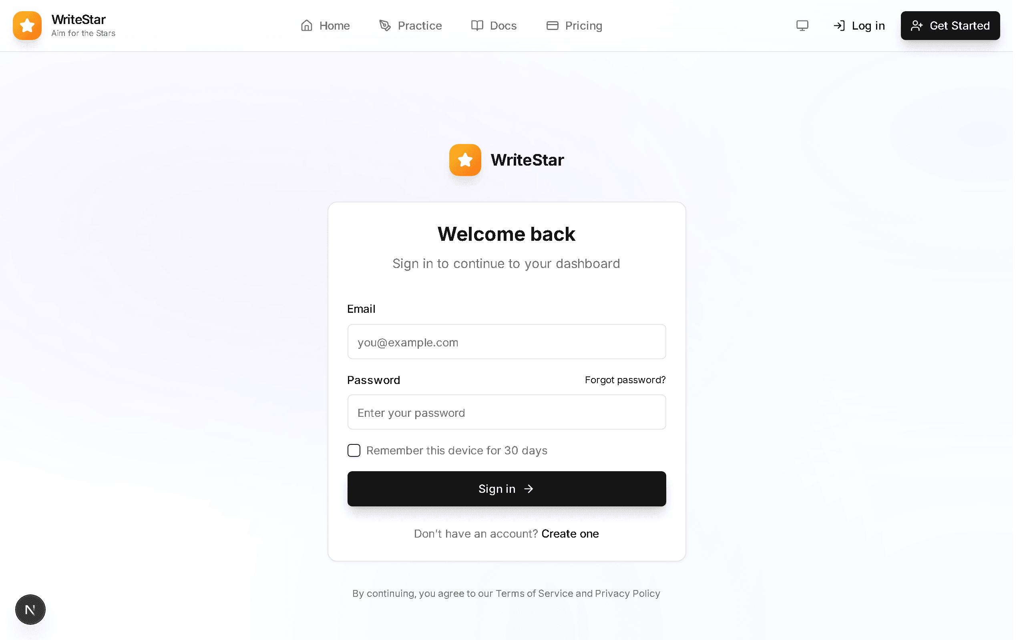This screenshot has width=1025, height=640.
Task: Click the orange star logo above the form
Action: (x=465, y=160)
